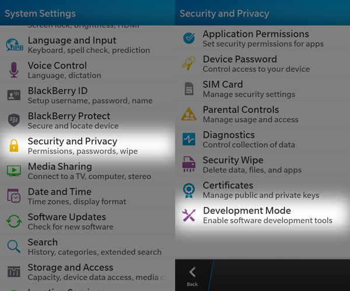Click the Development Mode tools icon
The image size is (350, 291).
pyautogui.click(x=189, y=215)
